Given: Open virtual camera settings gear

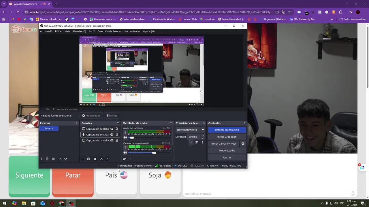Looking at the screenshot, I should (x=243, y=144).
